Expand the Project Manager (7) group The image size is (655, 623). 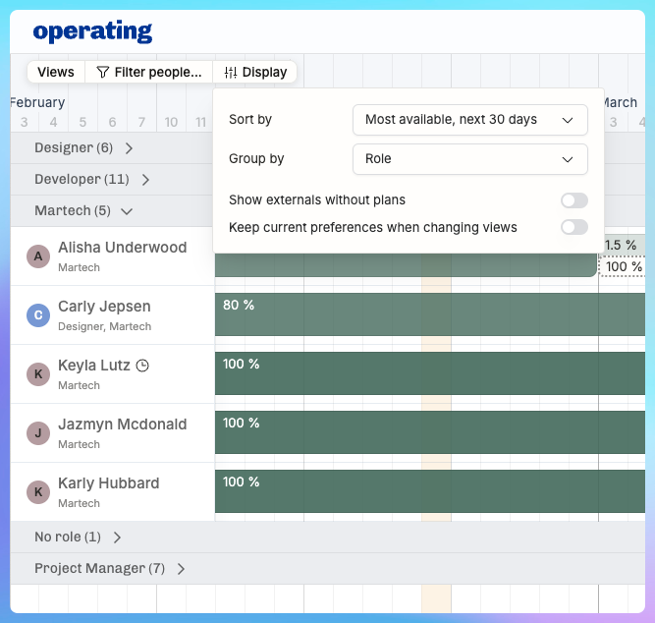[109, 569]
